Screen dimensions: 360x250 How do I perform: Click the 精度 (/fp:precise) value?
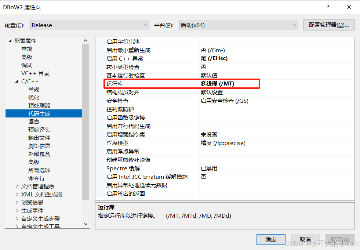[223, 143]
